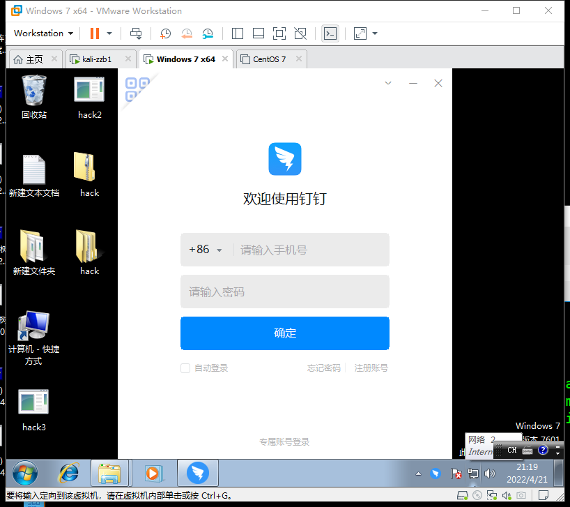Click the language bar help question icon

point(543,451)
